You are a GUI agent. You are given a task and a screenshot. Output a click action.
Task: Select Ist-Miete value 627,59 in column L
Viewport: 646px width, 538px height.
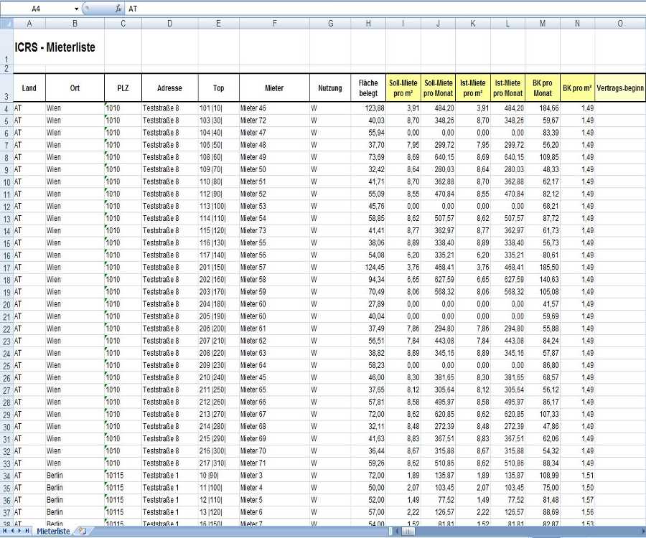click(x=508, y=280)
